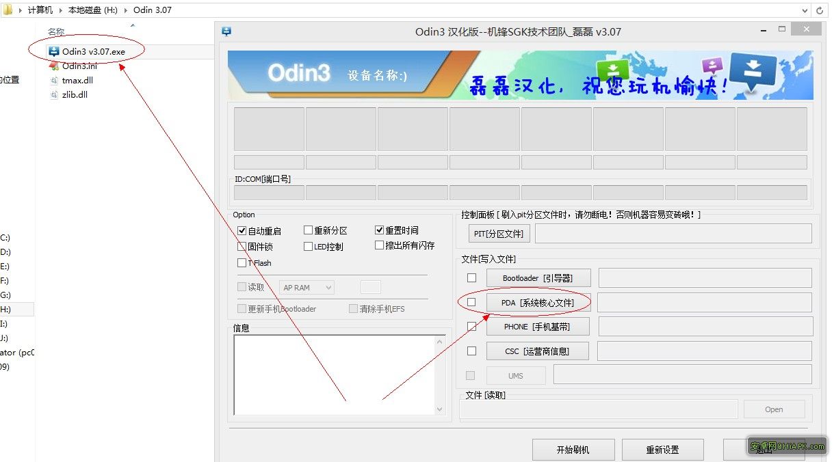Click Odin 3.07 breadcrumb segment
Image resolution: width=834 pixels, height=462 pixels.
pyautogui.click(x=153, y=10)
